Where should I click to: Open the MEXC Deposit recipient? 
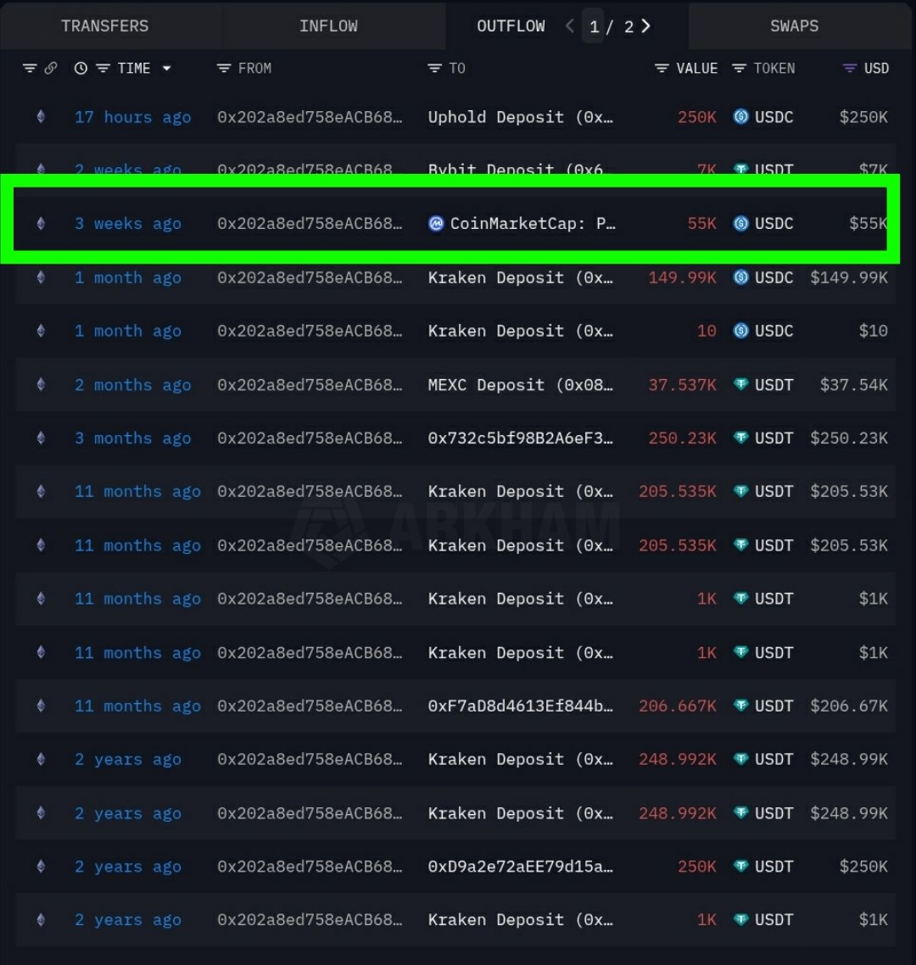coord(521,385)
